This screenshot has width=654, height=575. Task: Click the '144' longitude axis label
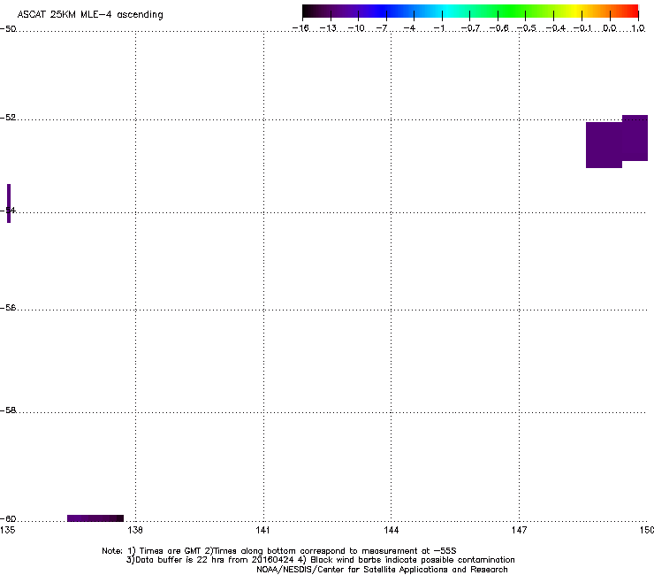click(391, 530)
